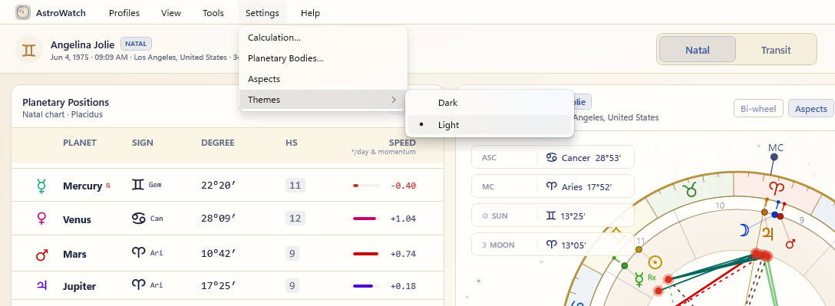The height and width of the screenshot is (306, 835).
Task: Switch to Natal chart mode
Action: tap(697, 50)
